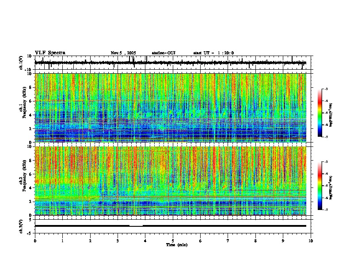Click the "Time (min)" axis label
Image resolution: width=350 pixels, height=270 pixels.
[x=177, y=245]
